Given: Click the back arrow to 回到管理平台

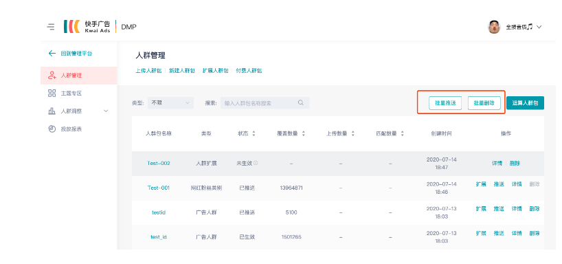Looking at the screenshot, I should click(x=52, y=54).
